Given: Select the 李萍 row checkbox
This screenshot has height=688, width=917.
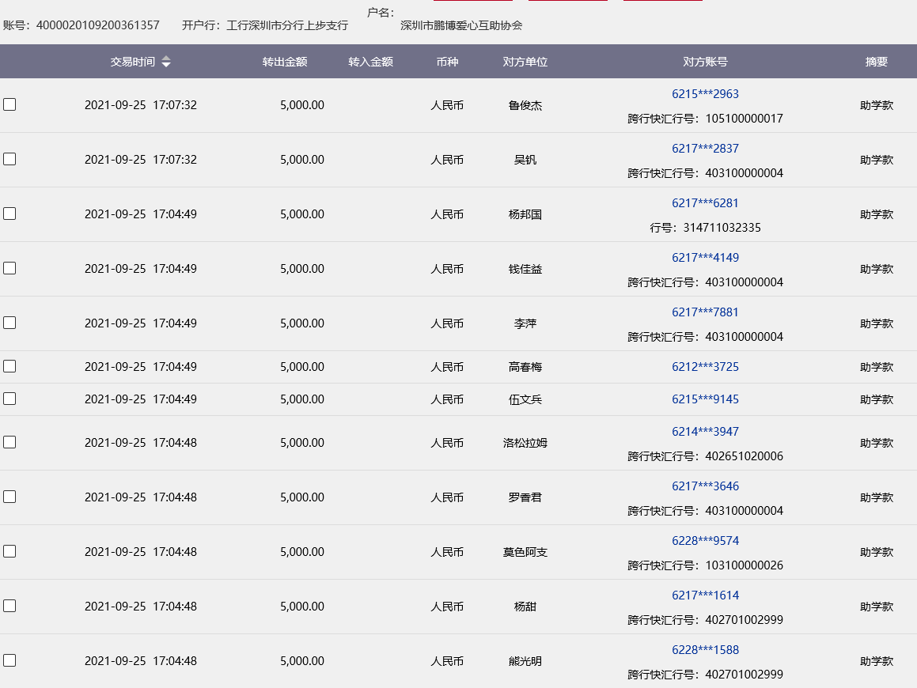Looking at the screenshot, I should (9, 323).
